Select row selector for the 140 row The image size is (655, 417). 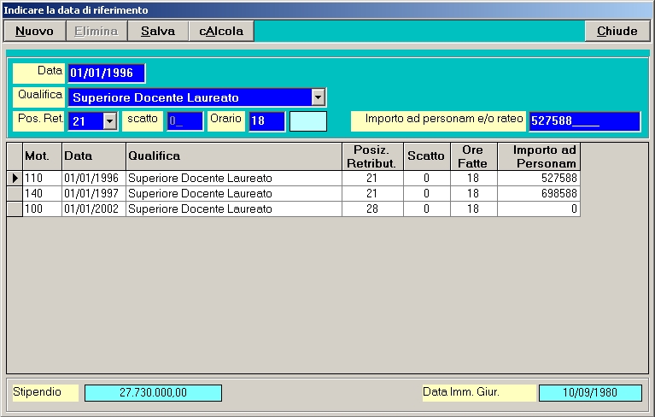pyautogui.click(x=15, y=193)
